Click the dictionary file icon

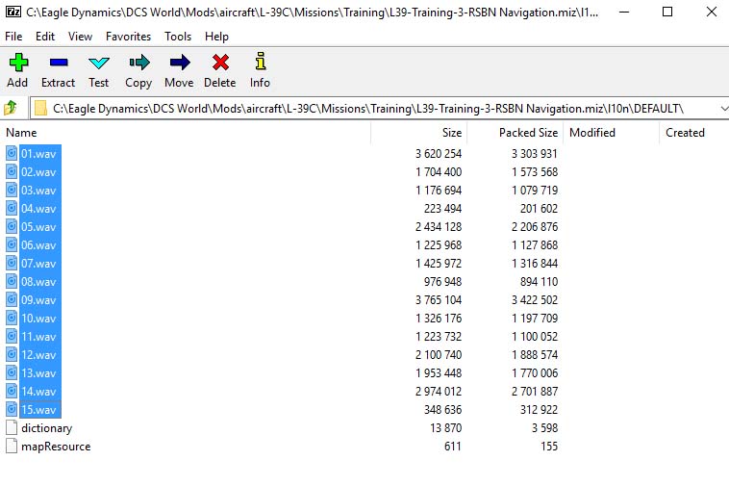tap(12, 427)
